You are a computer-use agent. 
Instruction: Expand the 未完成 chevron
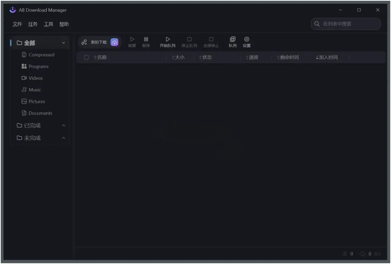[64, 138]
